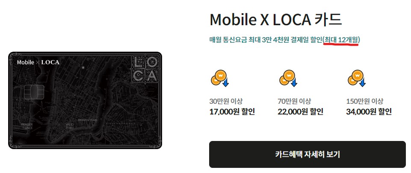Viewport: 411px width, 173px height.
Task: Click the underlined 최대 12개월 text
Action: tap(341, 40)
